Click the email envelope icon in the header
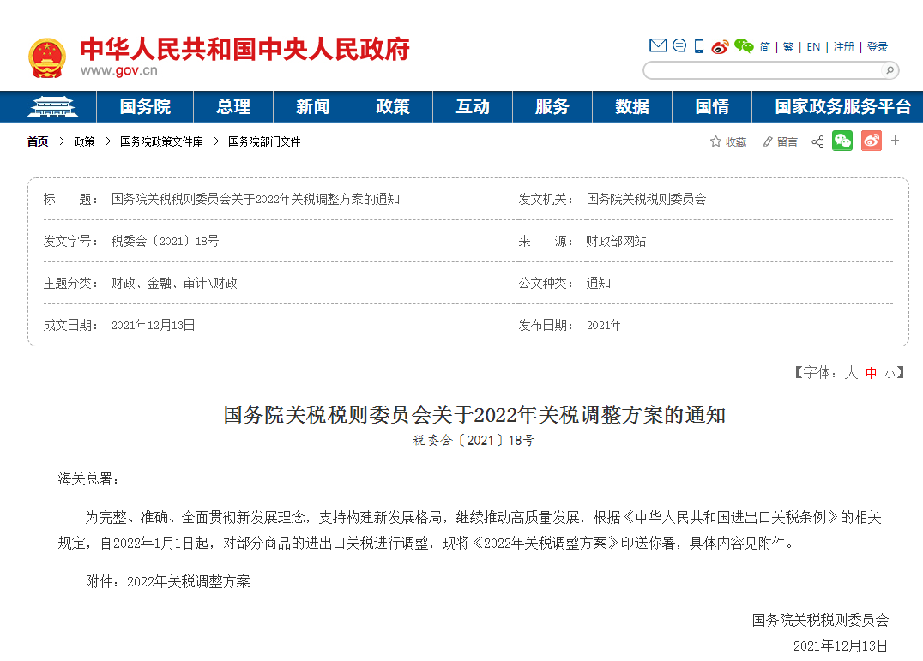Screen dimensions: 923x661 coord(658,46)
